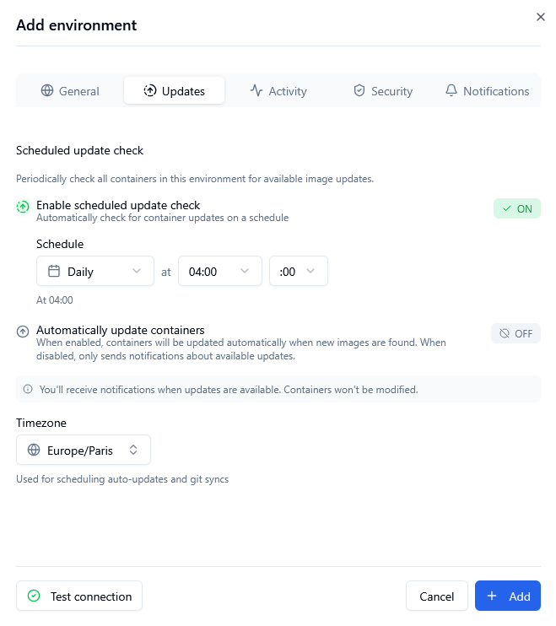
Task: Click the green check icon on Test connection
Action: tap(34, 596)
